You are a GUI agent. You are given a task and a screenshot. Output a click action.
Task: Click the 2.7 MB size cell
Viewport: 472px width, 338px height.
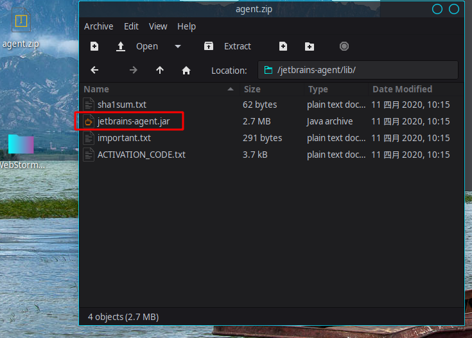coord(257,121)
